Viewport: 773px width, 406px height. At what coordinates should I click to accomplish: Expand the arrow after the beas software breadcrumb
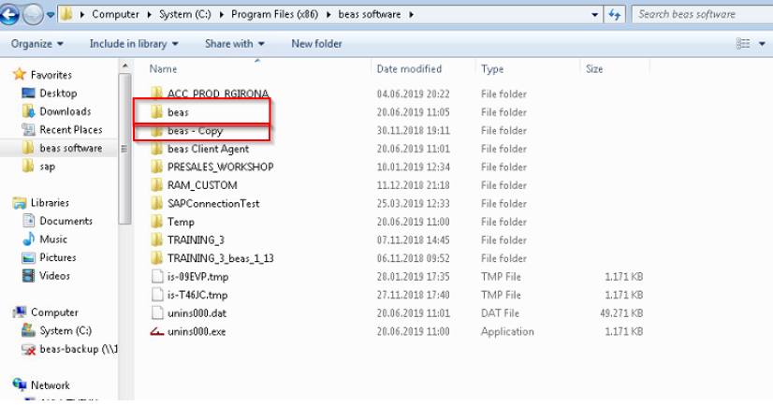point(411,14)
